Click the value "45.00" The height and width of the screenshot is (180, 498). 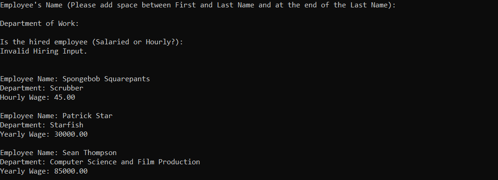pyautogui.click(x=64, y=97)
